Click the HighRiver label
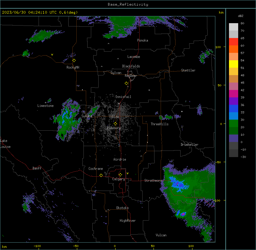Screen dimensions: 256x250 tap(128, 221)
